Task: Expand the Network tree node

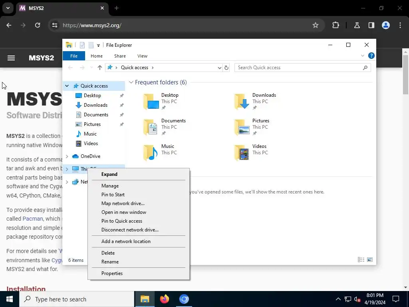Action: (x=67, y=182)
